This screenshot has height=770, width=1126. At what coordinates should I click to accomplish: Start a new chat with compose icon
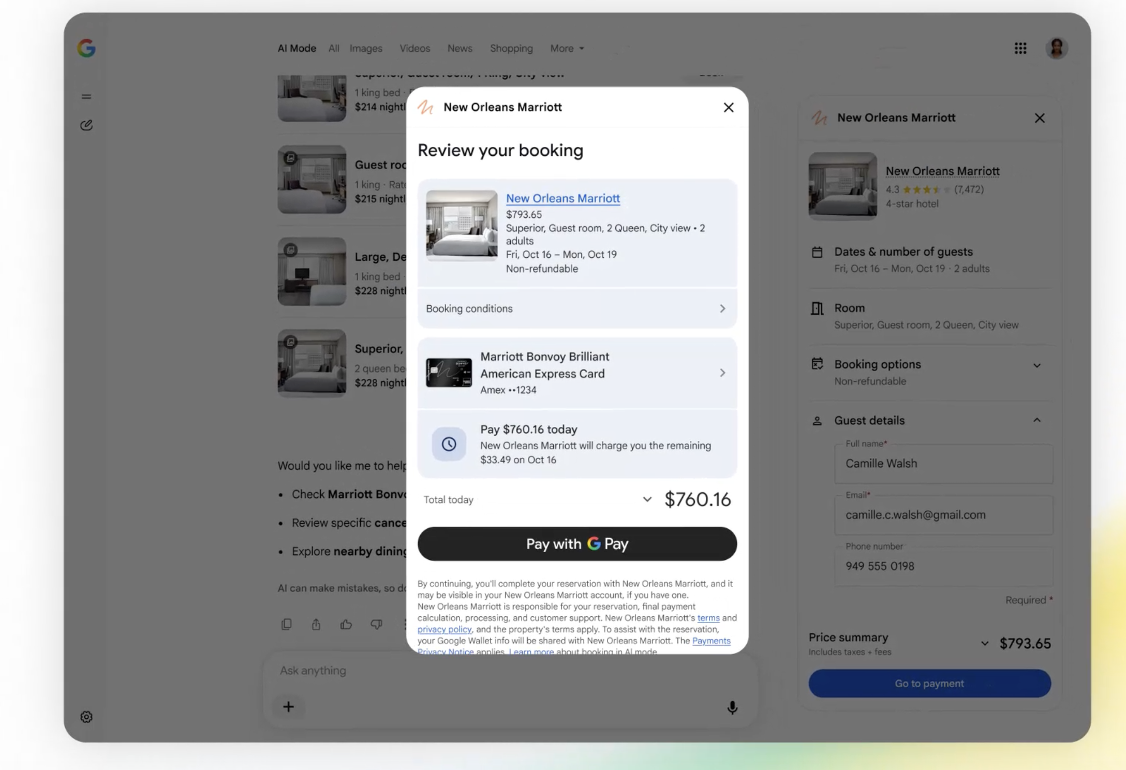point(86,125)
